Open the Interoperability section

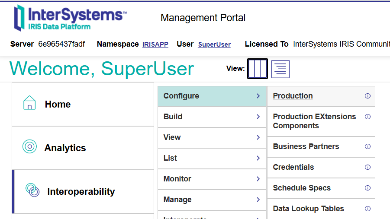tap(83, 192)
